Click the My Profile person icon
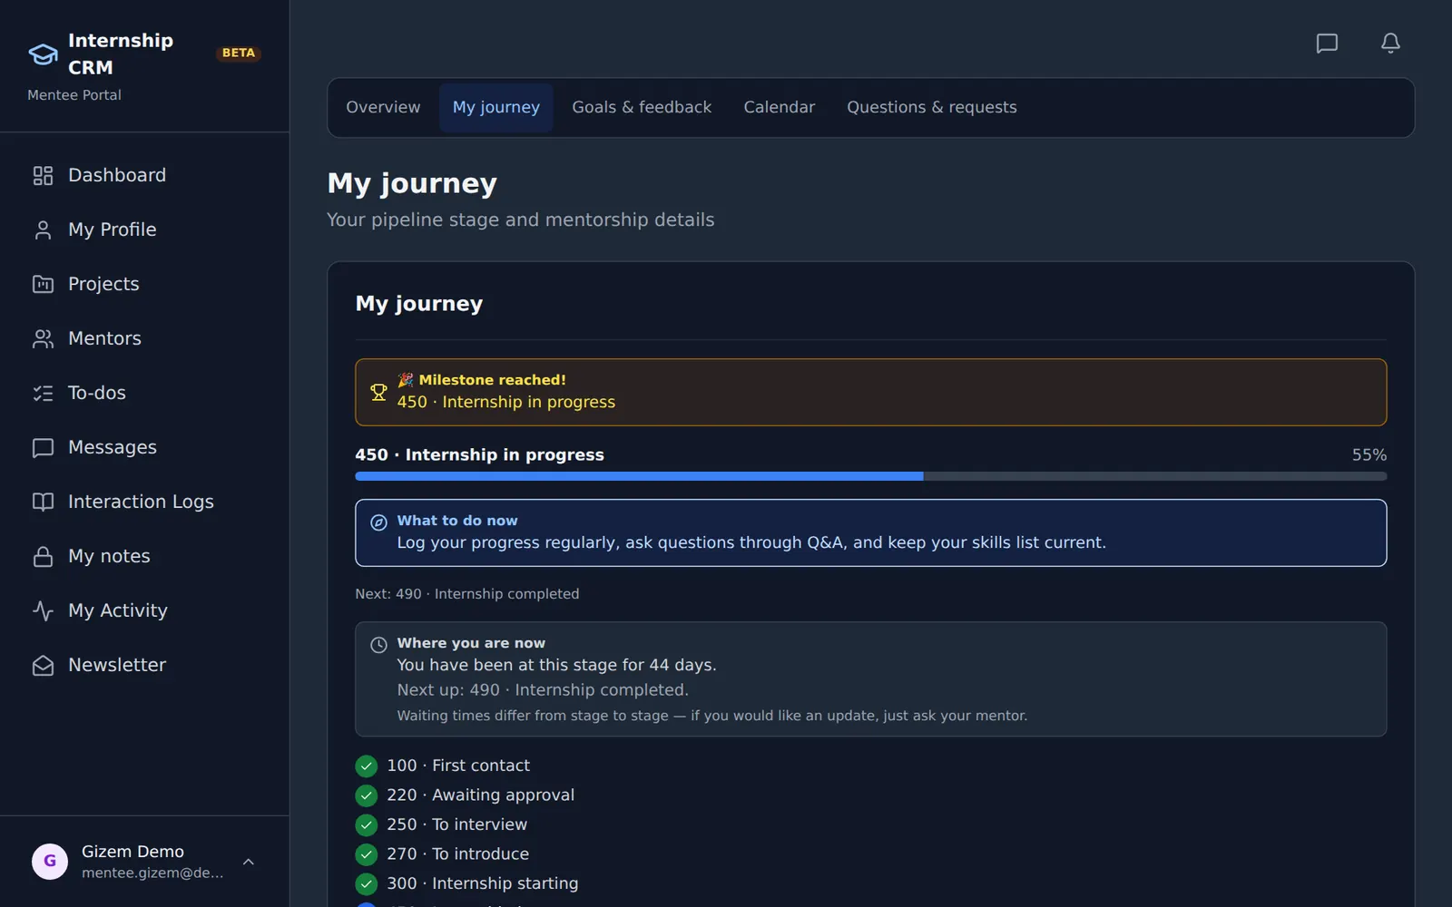 coord(43,229)
